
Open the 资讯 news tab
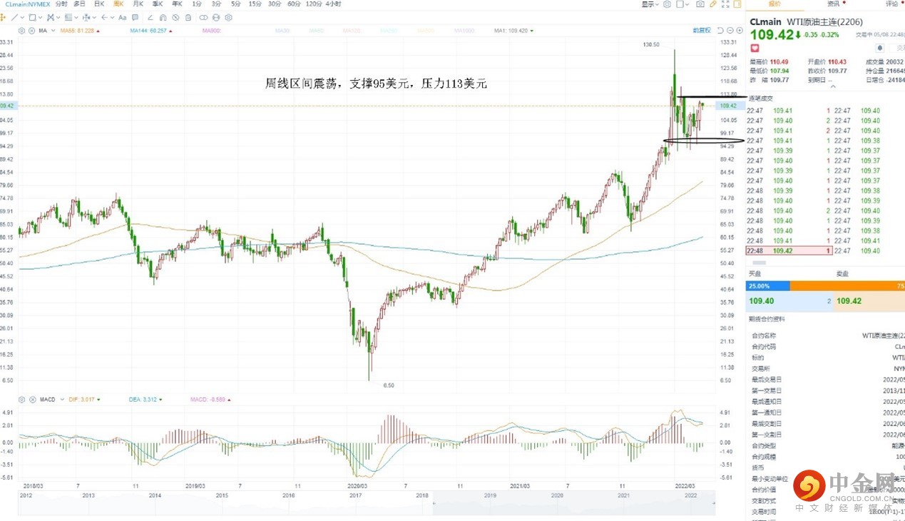click(x=832, y=4)
